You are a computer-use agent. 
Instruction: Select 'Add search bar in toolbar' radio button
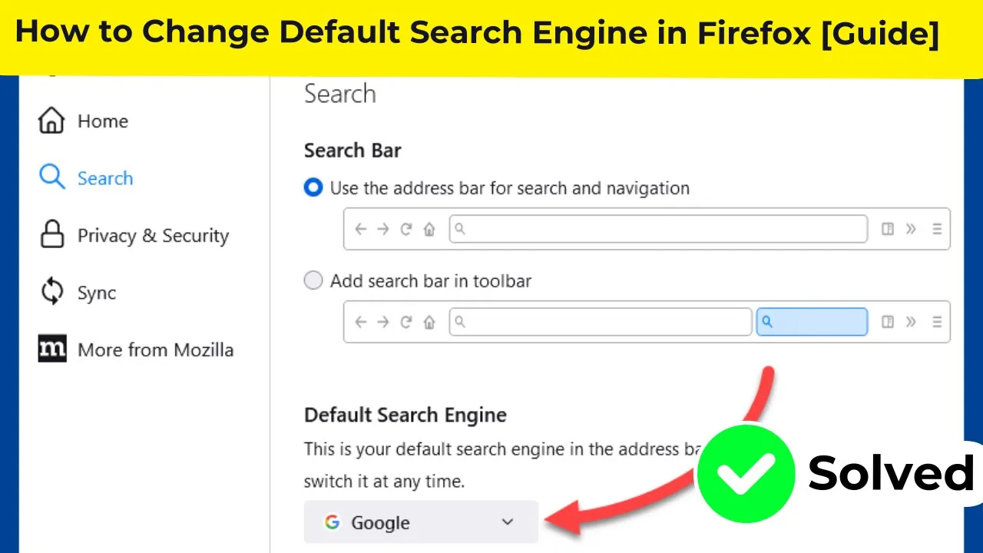pyautogui.click(x=313, y=281)
